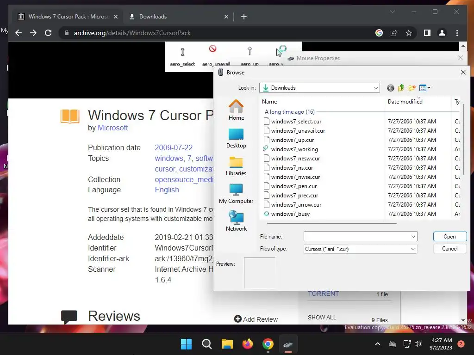Open Network location in Browse sidebar
This screenshot has height=355, width=474.
236,221
